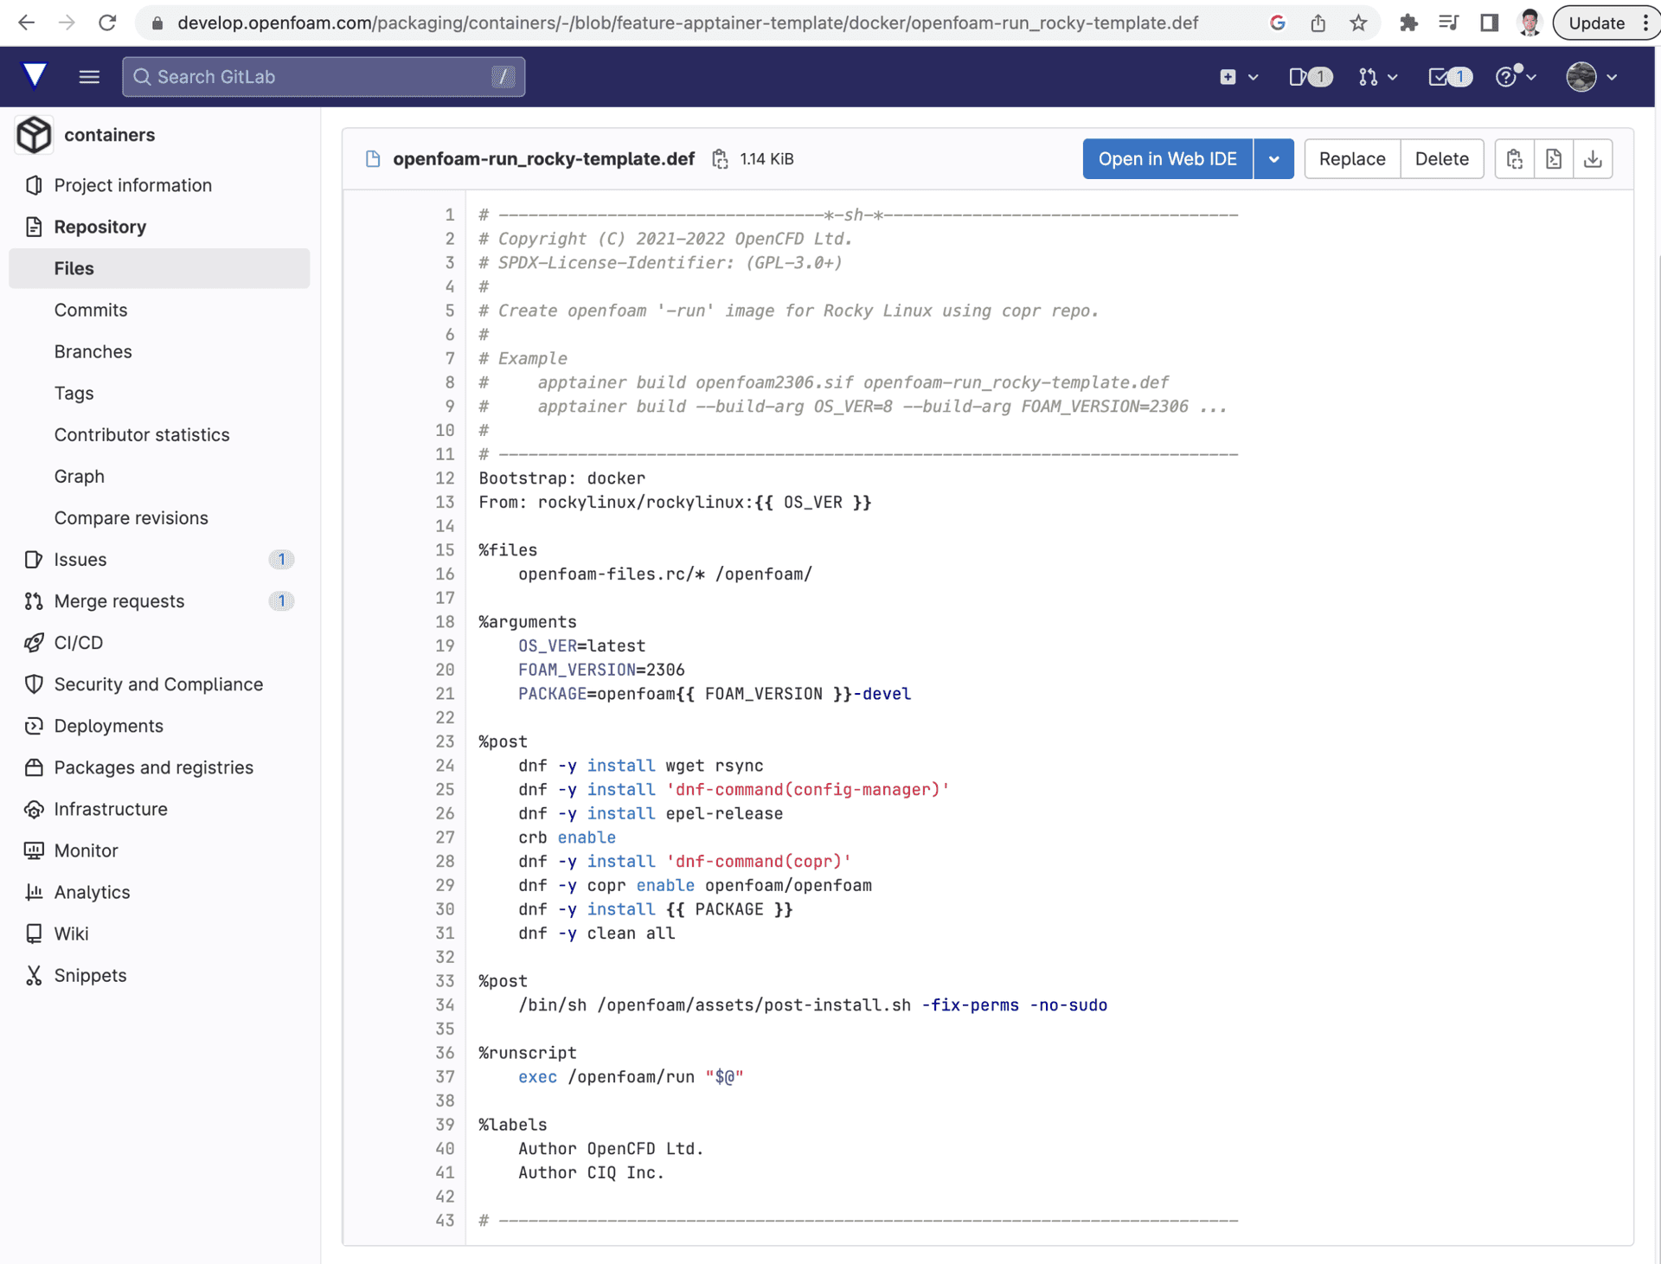The image size is (1661, 1264).
Task: Click the Replace button
Action: click(x=1351, y=158)
